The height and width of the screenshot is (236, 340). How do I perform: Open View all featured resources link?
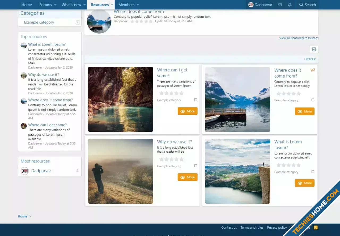point(299,38)
